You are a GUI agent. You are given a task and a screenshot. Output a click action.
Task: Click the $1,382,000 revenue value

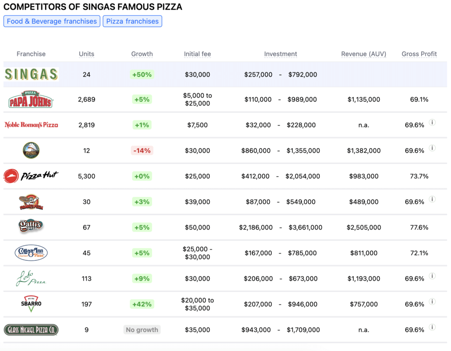[363, 150]
